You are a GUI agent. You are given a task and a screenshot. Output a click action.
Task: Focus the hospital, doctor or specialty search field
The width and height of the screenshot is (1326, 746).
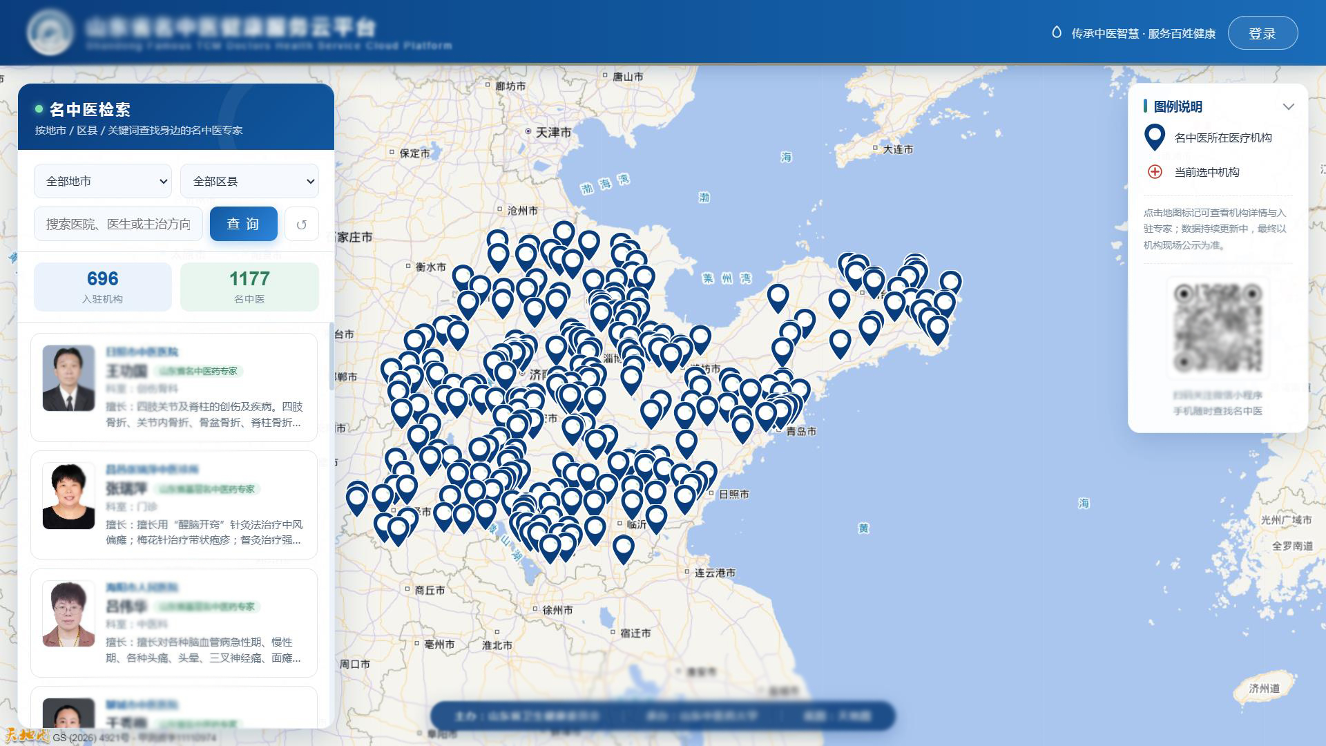tap(118, 224)
